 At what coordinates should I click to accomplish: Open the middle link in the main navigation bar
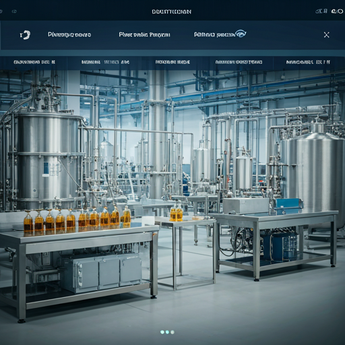(x=144, y=34)
